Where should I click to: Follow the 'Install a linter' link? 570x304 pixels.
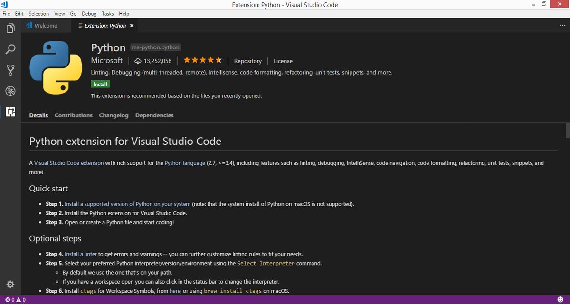pos(81,254)
